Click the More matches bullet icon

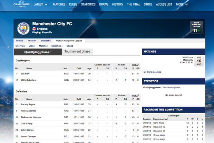(x=145, y=72)
